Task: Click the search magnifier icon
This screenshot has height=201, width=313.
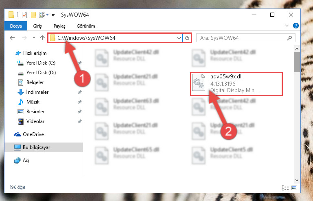Action: pyautogui.click(x=289, y=38)
